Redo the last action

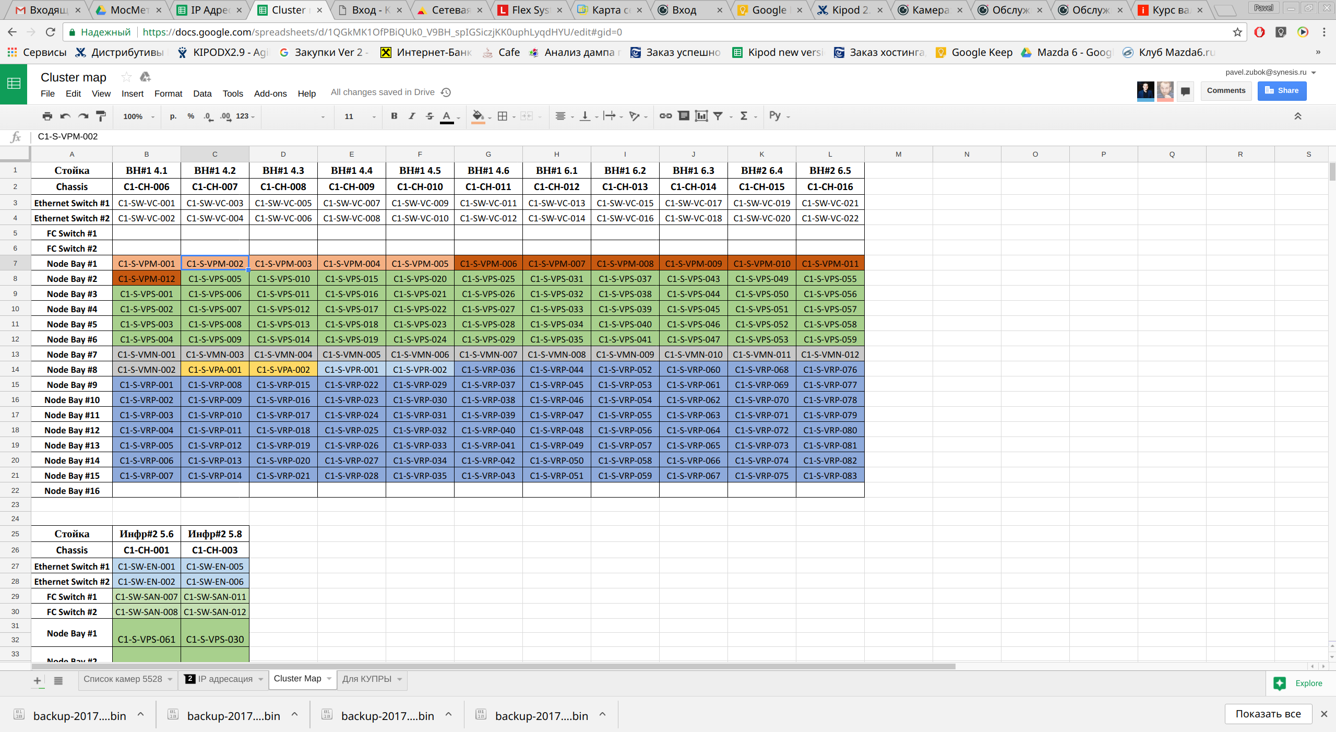(83, 116)
